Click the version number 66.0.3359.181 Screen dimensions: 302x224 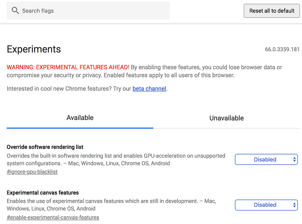[x=282, y=49]
